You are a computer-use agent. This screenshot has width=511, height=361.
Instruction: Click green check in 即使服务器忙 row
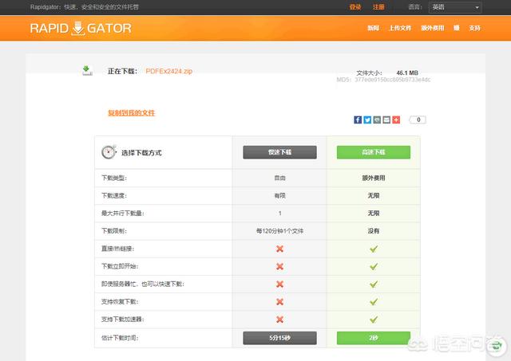[374, 284]
